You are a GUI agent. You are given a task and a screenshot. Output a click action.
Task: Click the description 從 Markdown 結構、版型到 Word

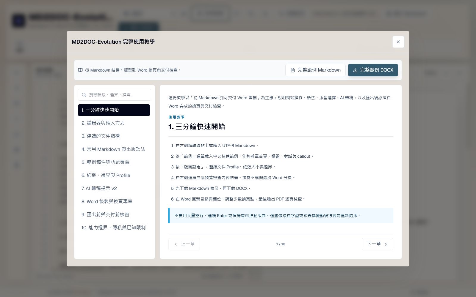[133, 70]
